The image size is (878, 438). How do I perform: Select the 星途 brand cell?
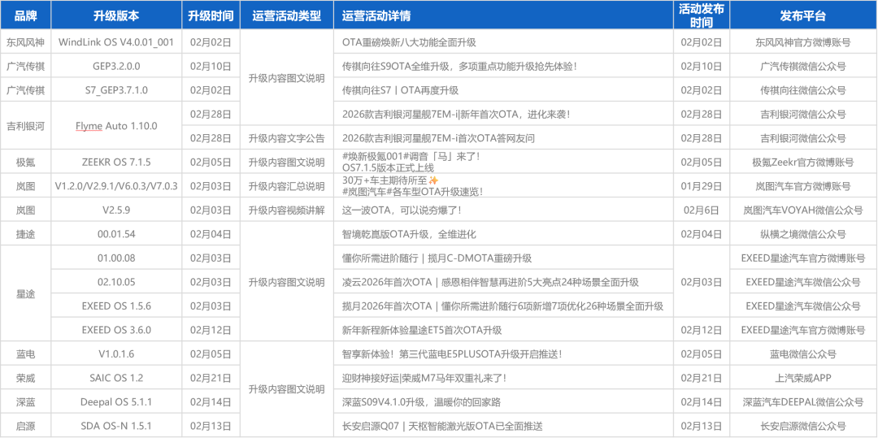coord(25,293)
